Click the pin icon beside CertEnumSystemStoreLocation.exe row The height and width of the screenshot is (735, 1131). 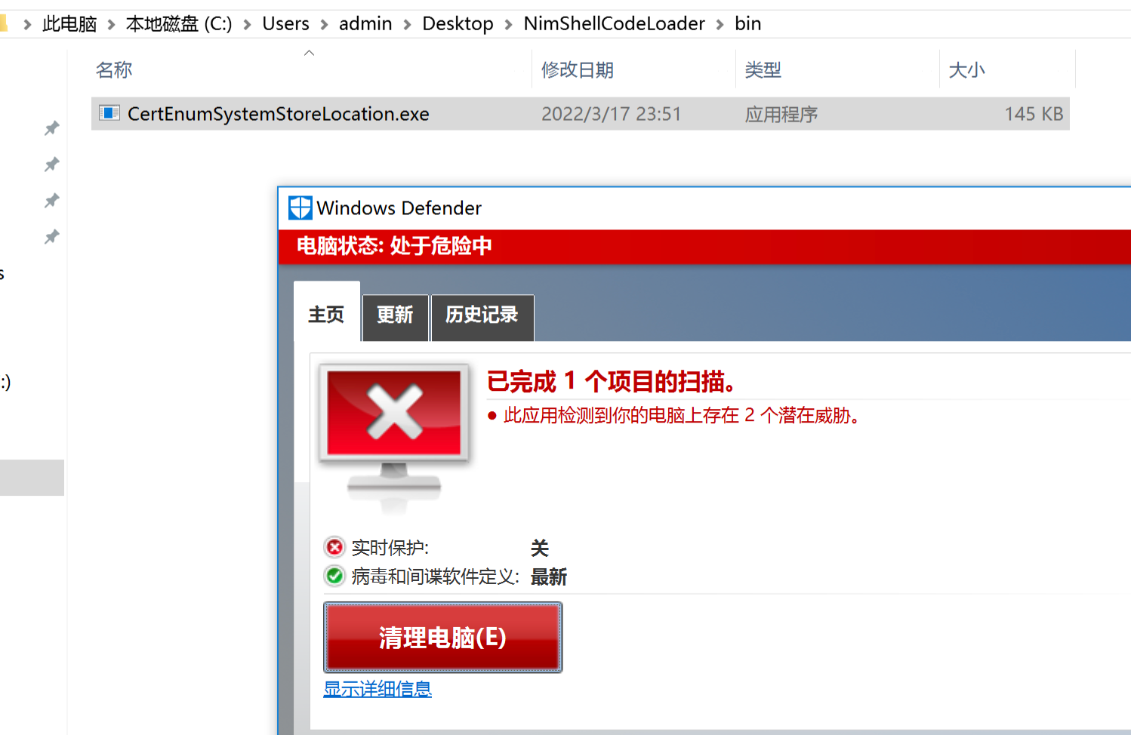coord(51,128)
